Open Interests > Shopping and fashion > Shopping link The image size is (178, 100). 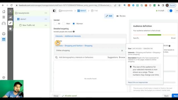tap(74, 46)
